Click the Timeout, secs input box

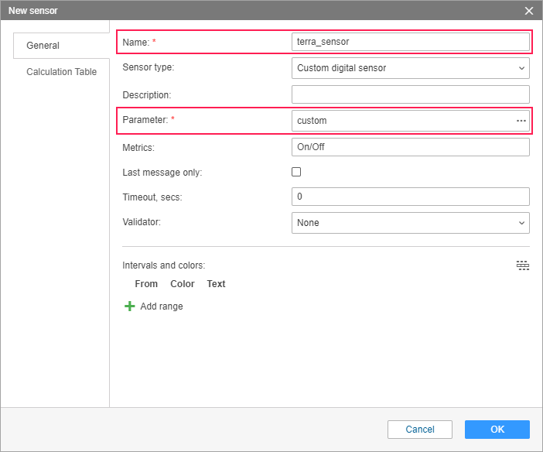coord(410,197)
